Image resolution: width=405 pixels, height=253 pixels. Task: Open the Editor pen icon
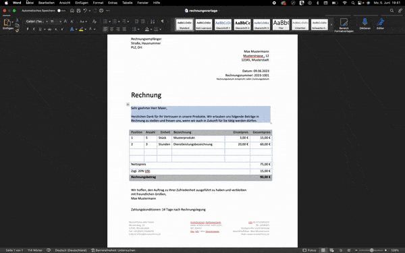380,22
